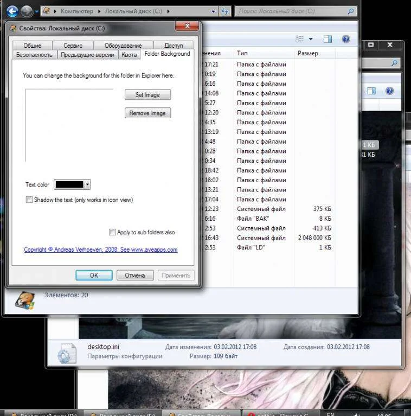Click the Файл "BAK" type cell
The height and width of the screenshot is (416, 411).
tap(253, 219)
